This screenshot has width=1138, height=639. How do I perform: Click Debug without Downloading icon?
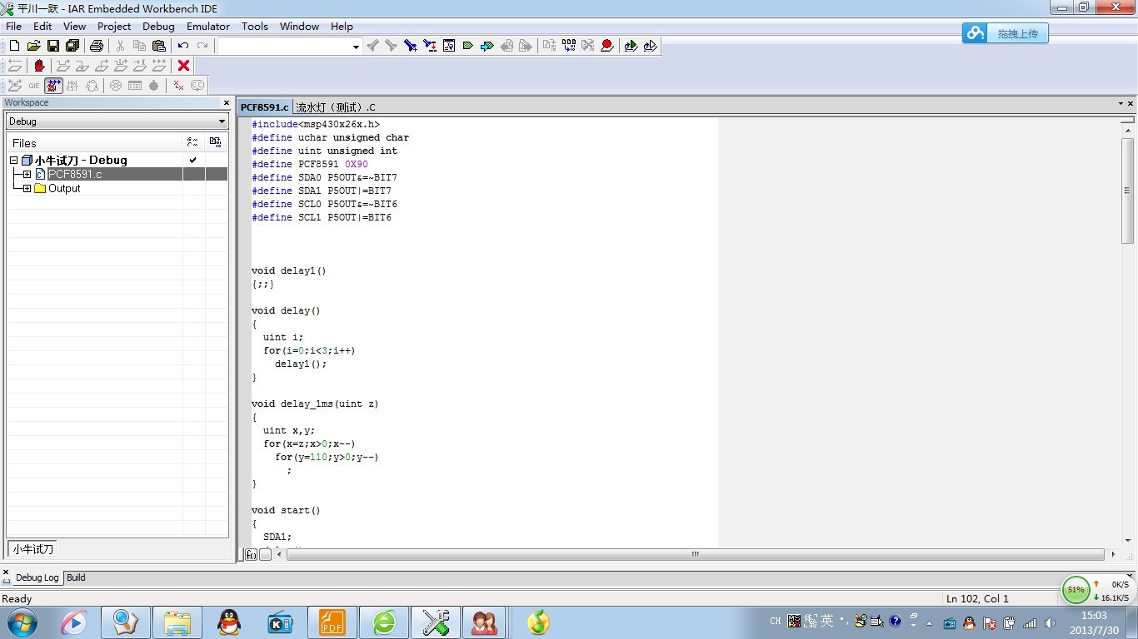[650, 46]
